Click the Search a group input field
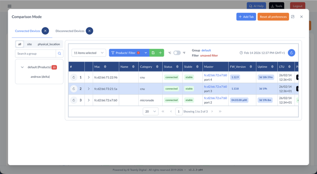 [36, 54]
